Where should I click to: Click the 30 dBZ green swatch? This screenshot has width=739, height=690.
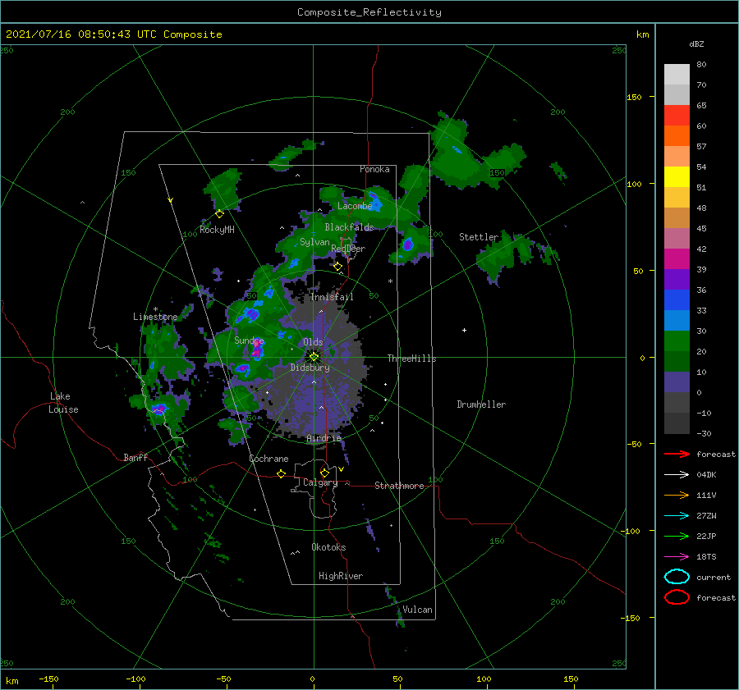677,341
